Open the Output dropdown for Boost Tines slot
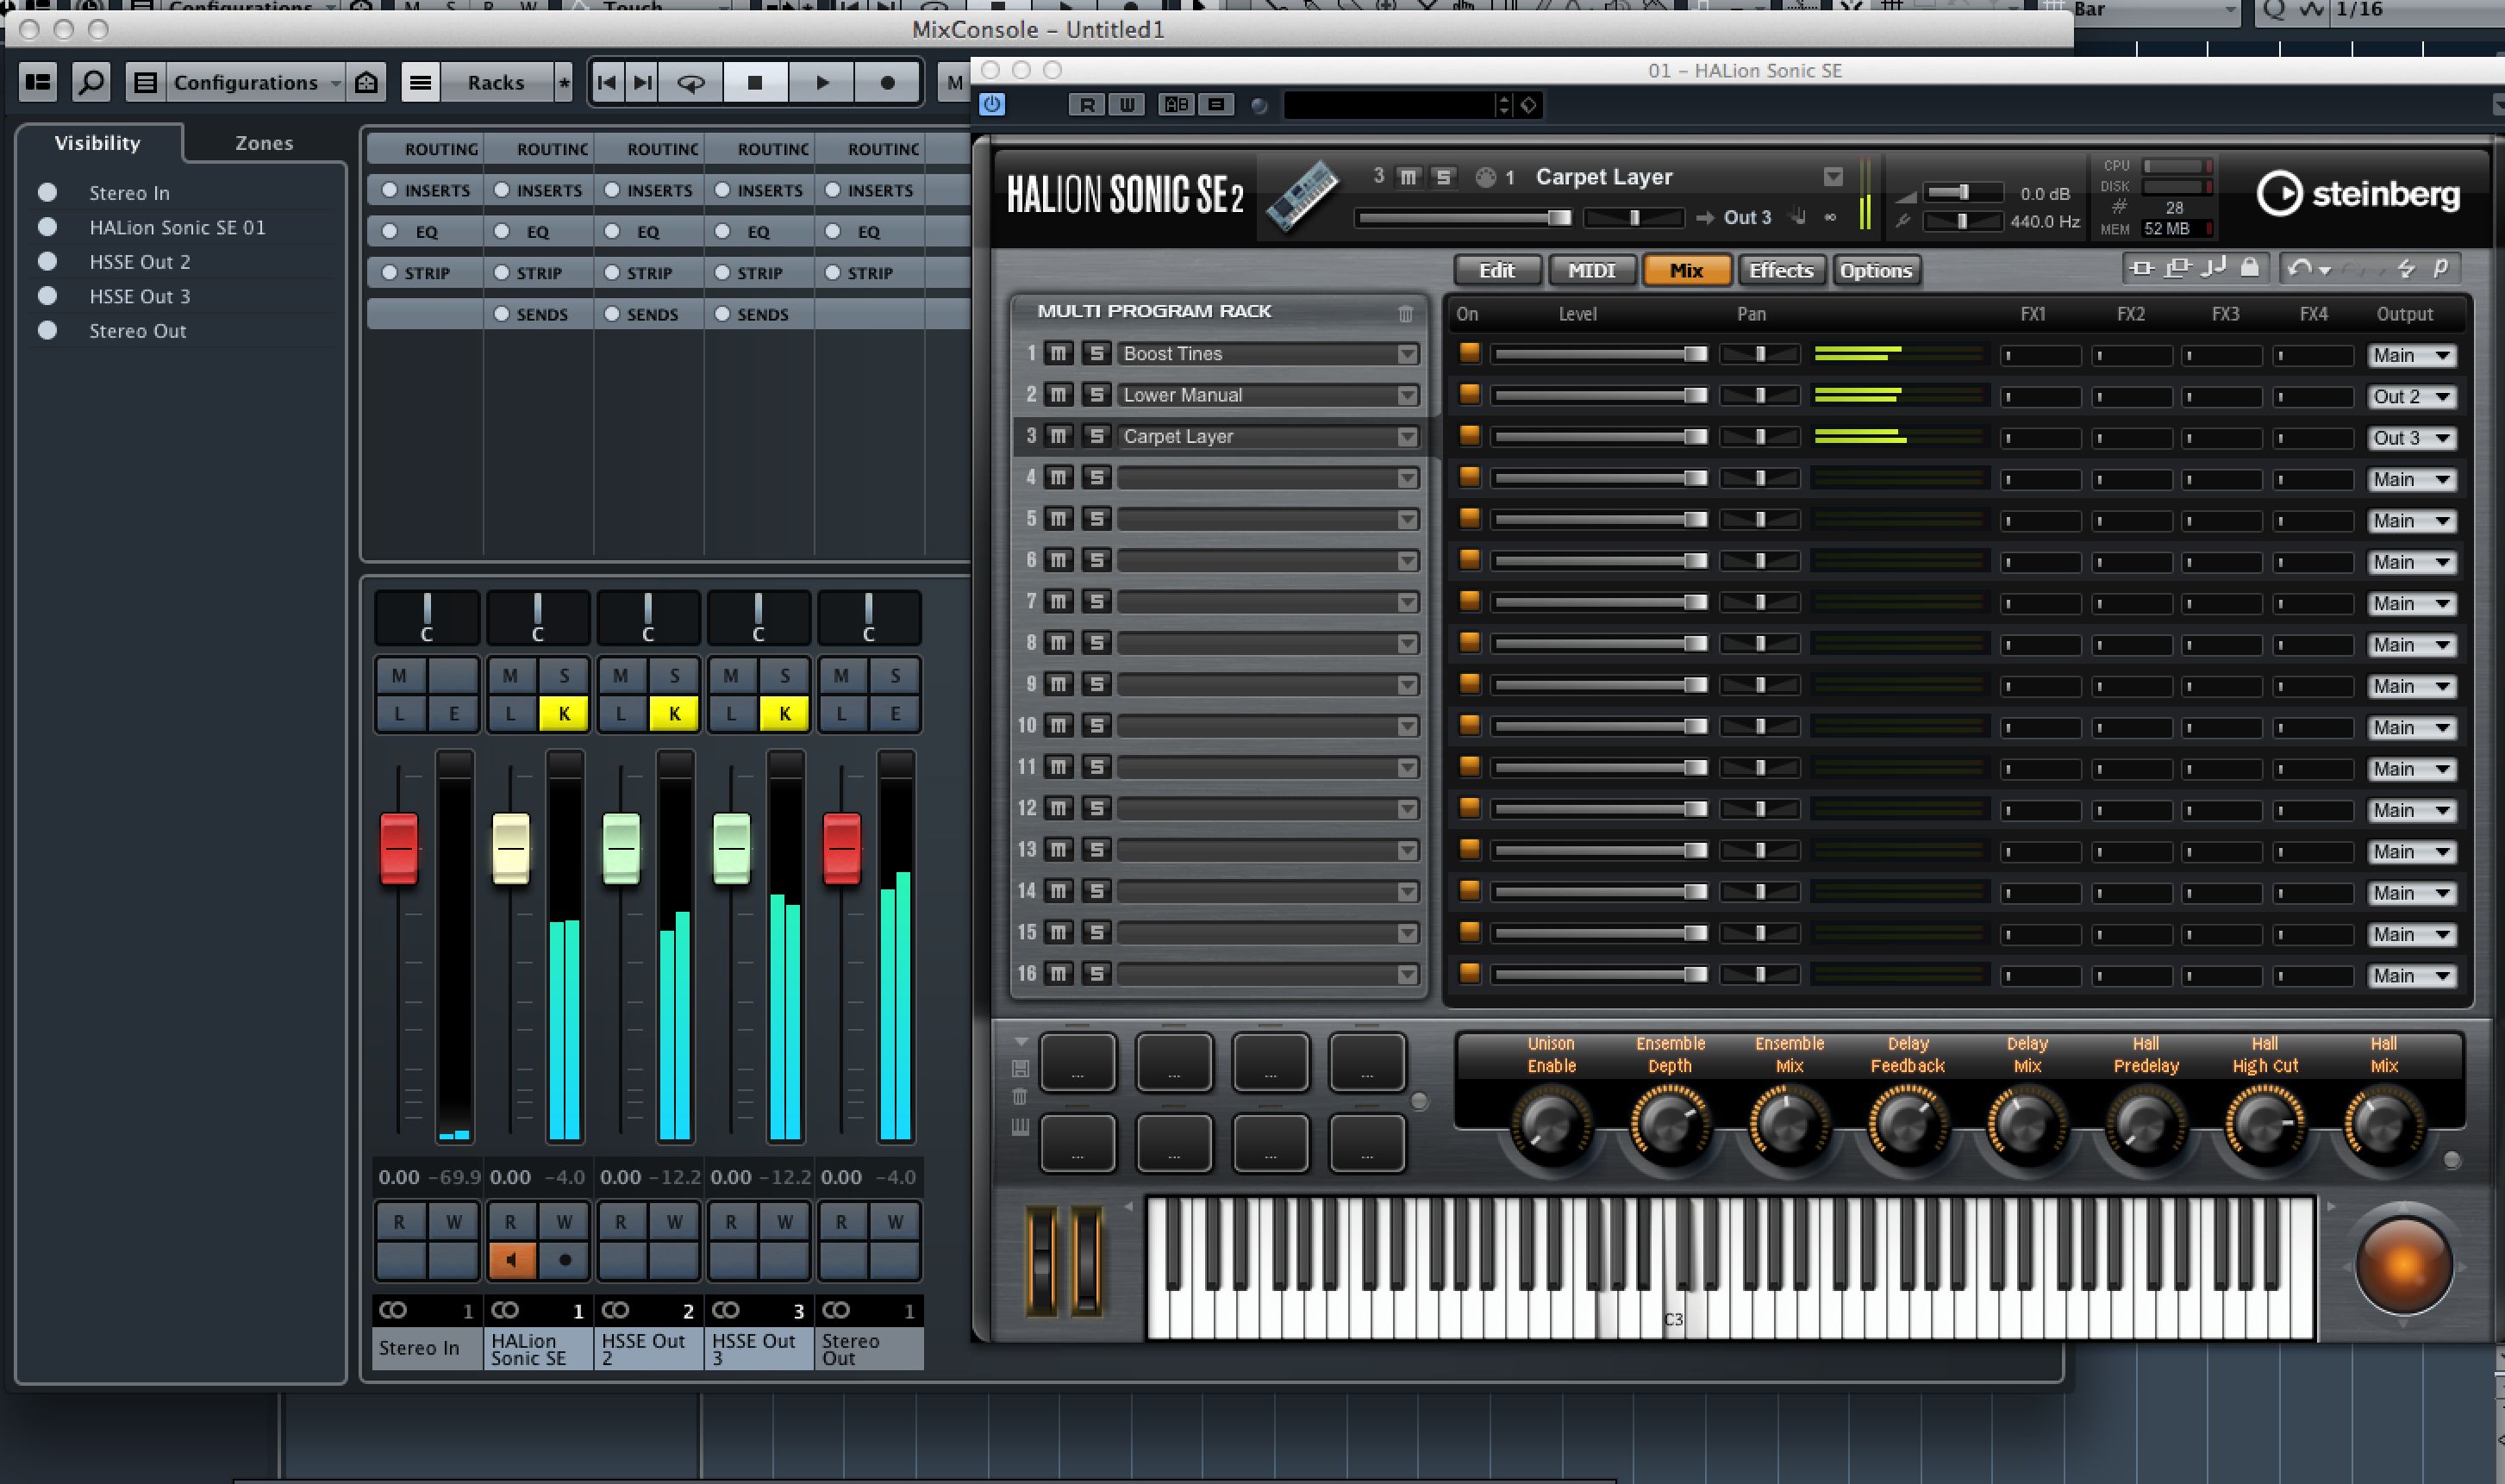2505x1484 pixels. [2408, 353]
